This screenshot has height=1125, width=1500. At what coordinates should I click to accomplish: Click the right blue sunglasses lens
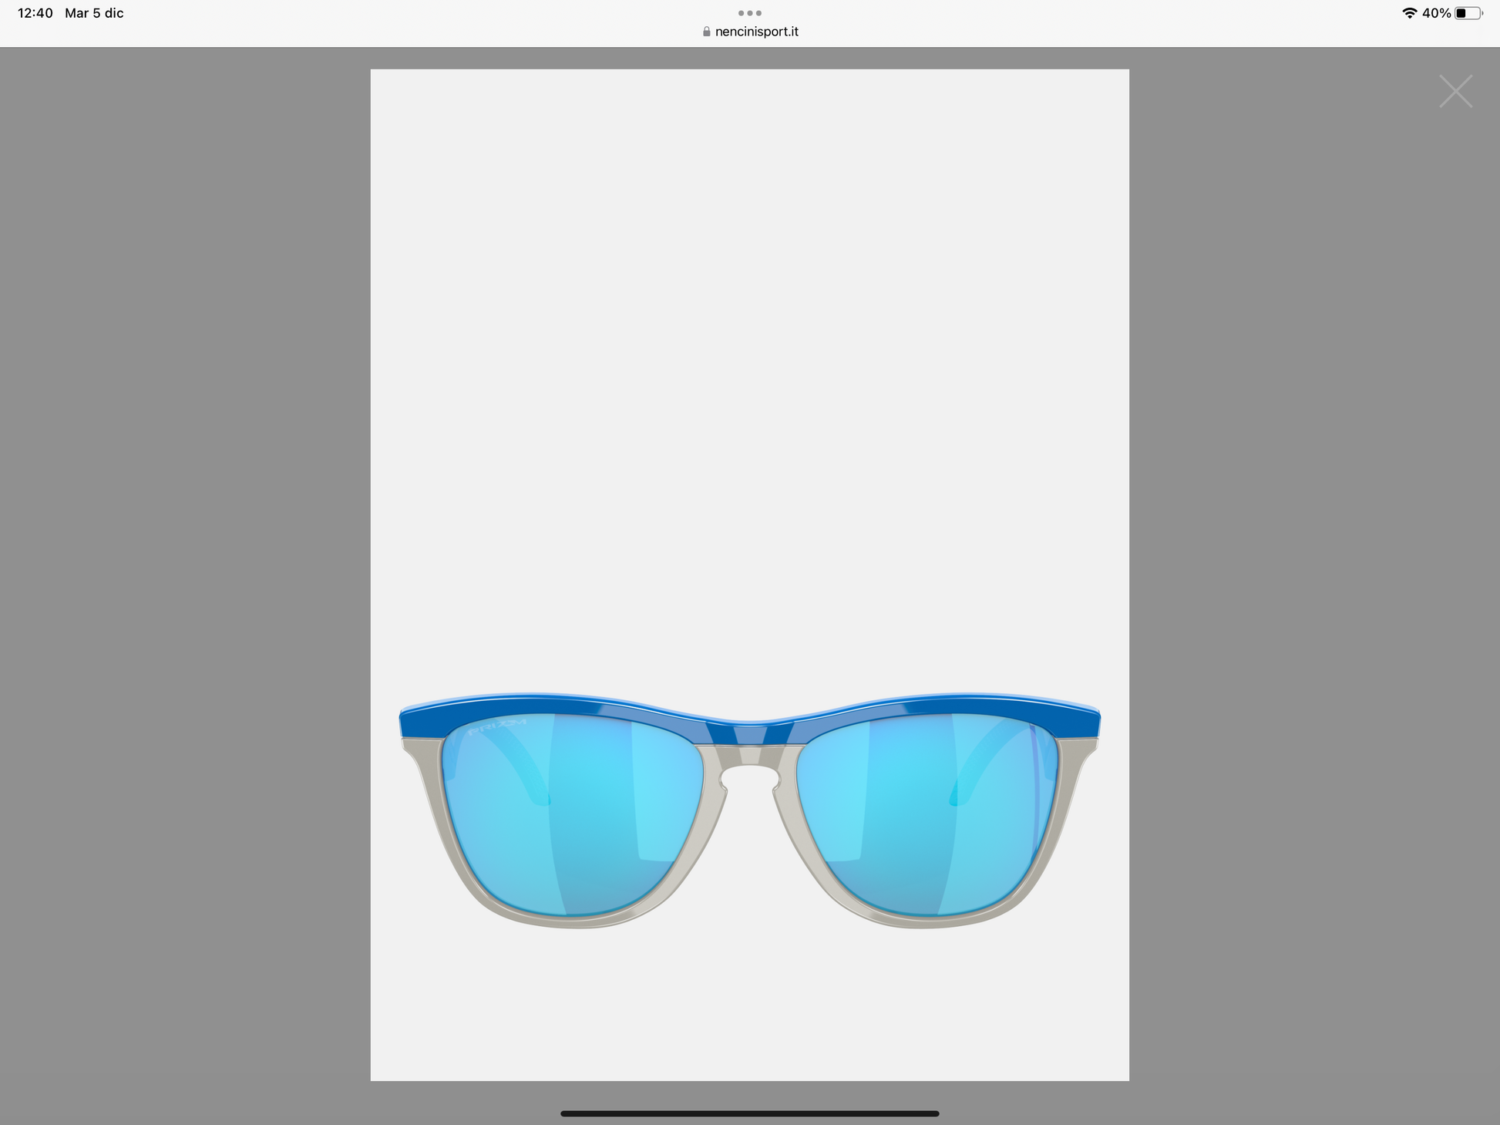click(927, 813)
